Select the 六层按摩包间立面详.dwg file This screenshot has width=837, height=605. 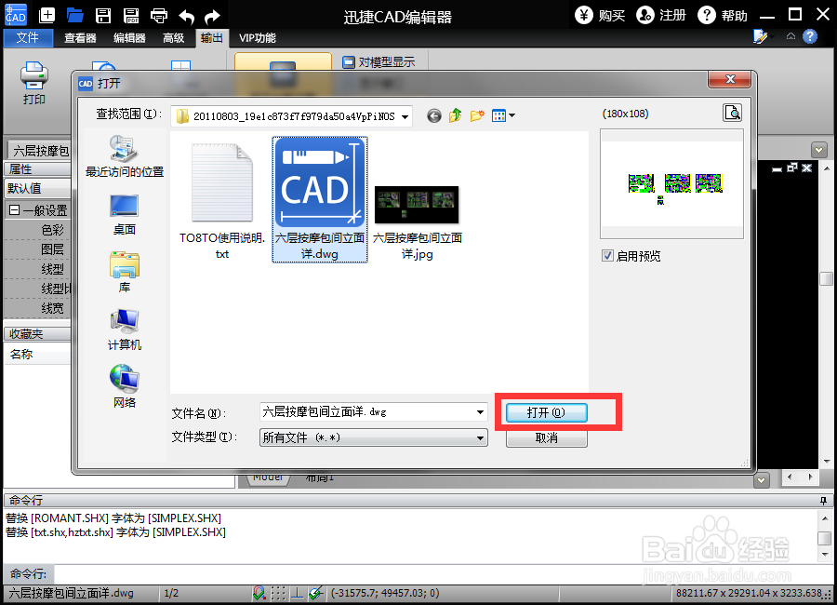(320, 199)
